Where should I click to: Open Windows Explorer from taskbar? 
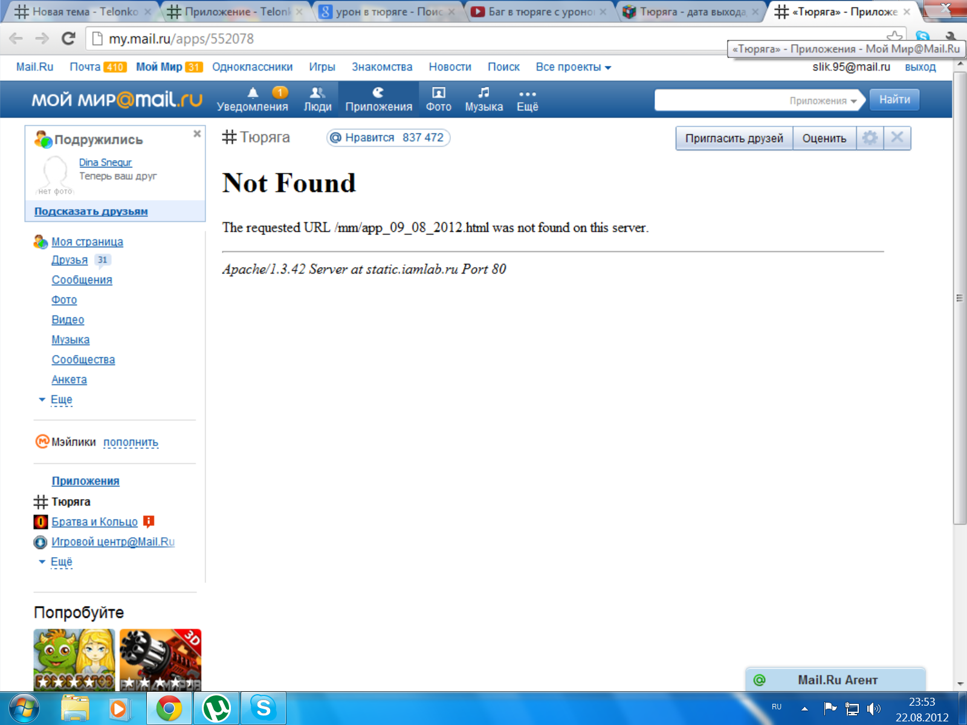click(x=76, y=708)
